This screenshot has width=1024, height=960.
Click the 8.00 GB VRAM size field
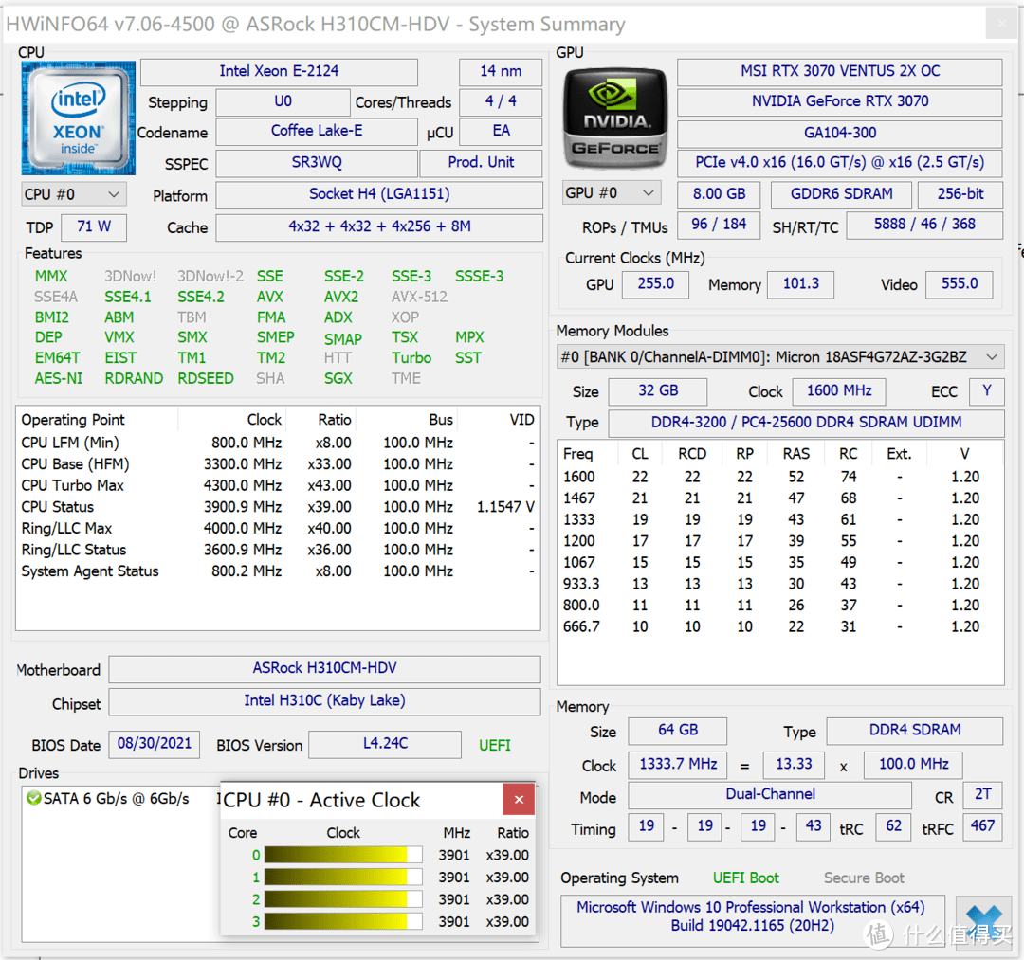719,194
